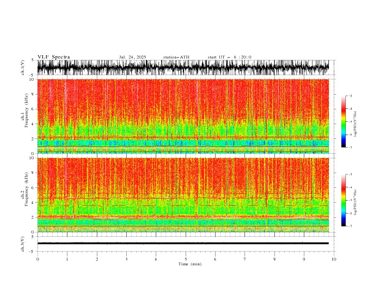
Task: Click the "3" tick on the Time axis
Action: (x=126, y=259)
